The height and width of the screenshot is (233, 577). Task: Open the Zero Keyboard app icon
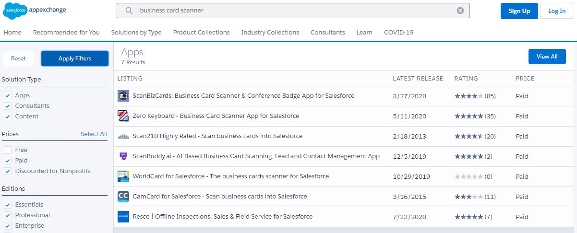point(123,116)
